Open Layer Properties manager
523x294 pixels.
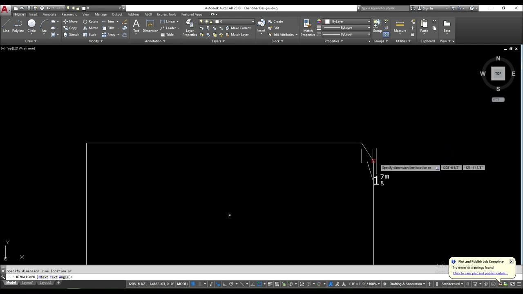pyautogui.click(x=190, y=28)
